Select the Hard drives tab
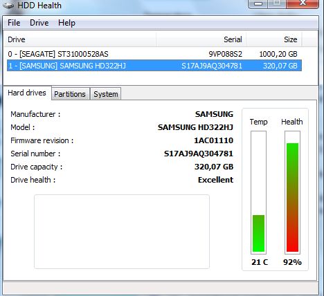Screen dimensions: 324x296 point(27,93)
